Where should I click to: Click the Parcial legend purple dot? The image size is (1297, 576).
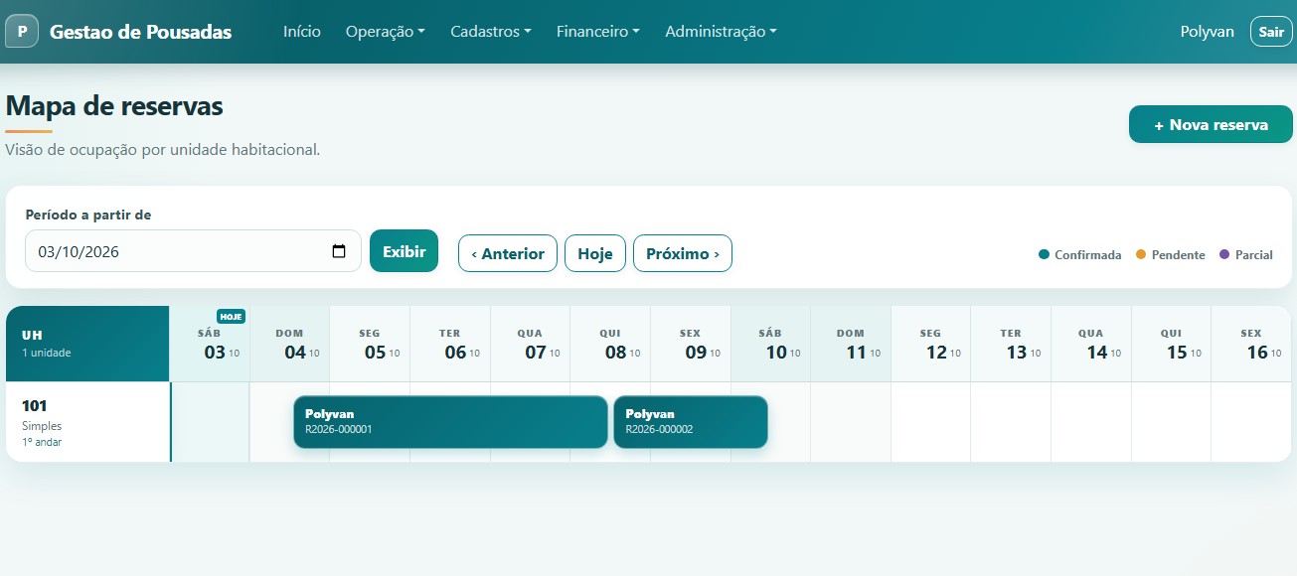(x=1224, y=255)
